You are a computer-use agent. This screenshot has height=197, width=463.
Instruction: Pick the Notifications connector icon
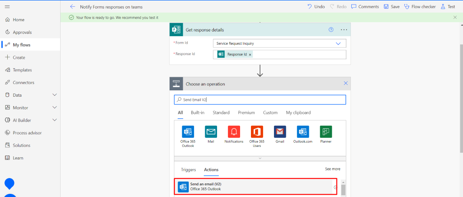pyautogui.click(x=234, y=131)
